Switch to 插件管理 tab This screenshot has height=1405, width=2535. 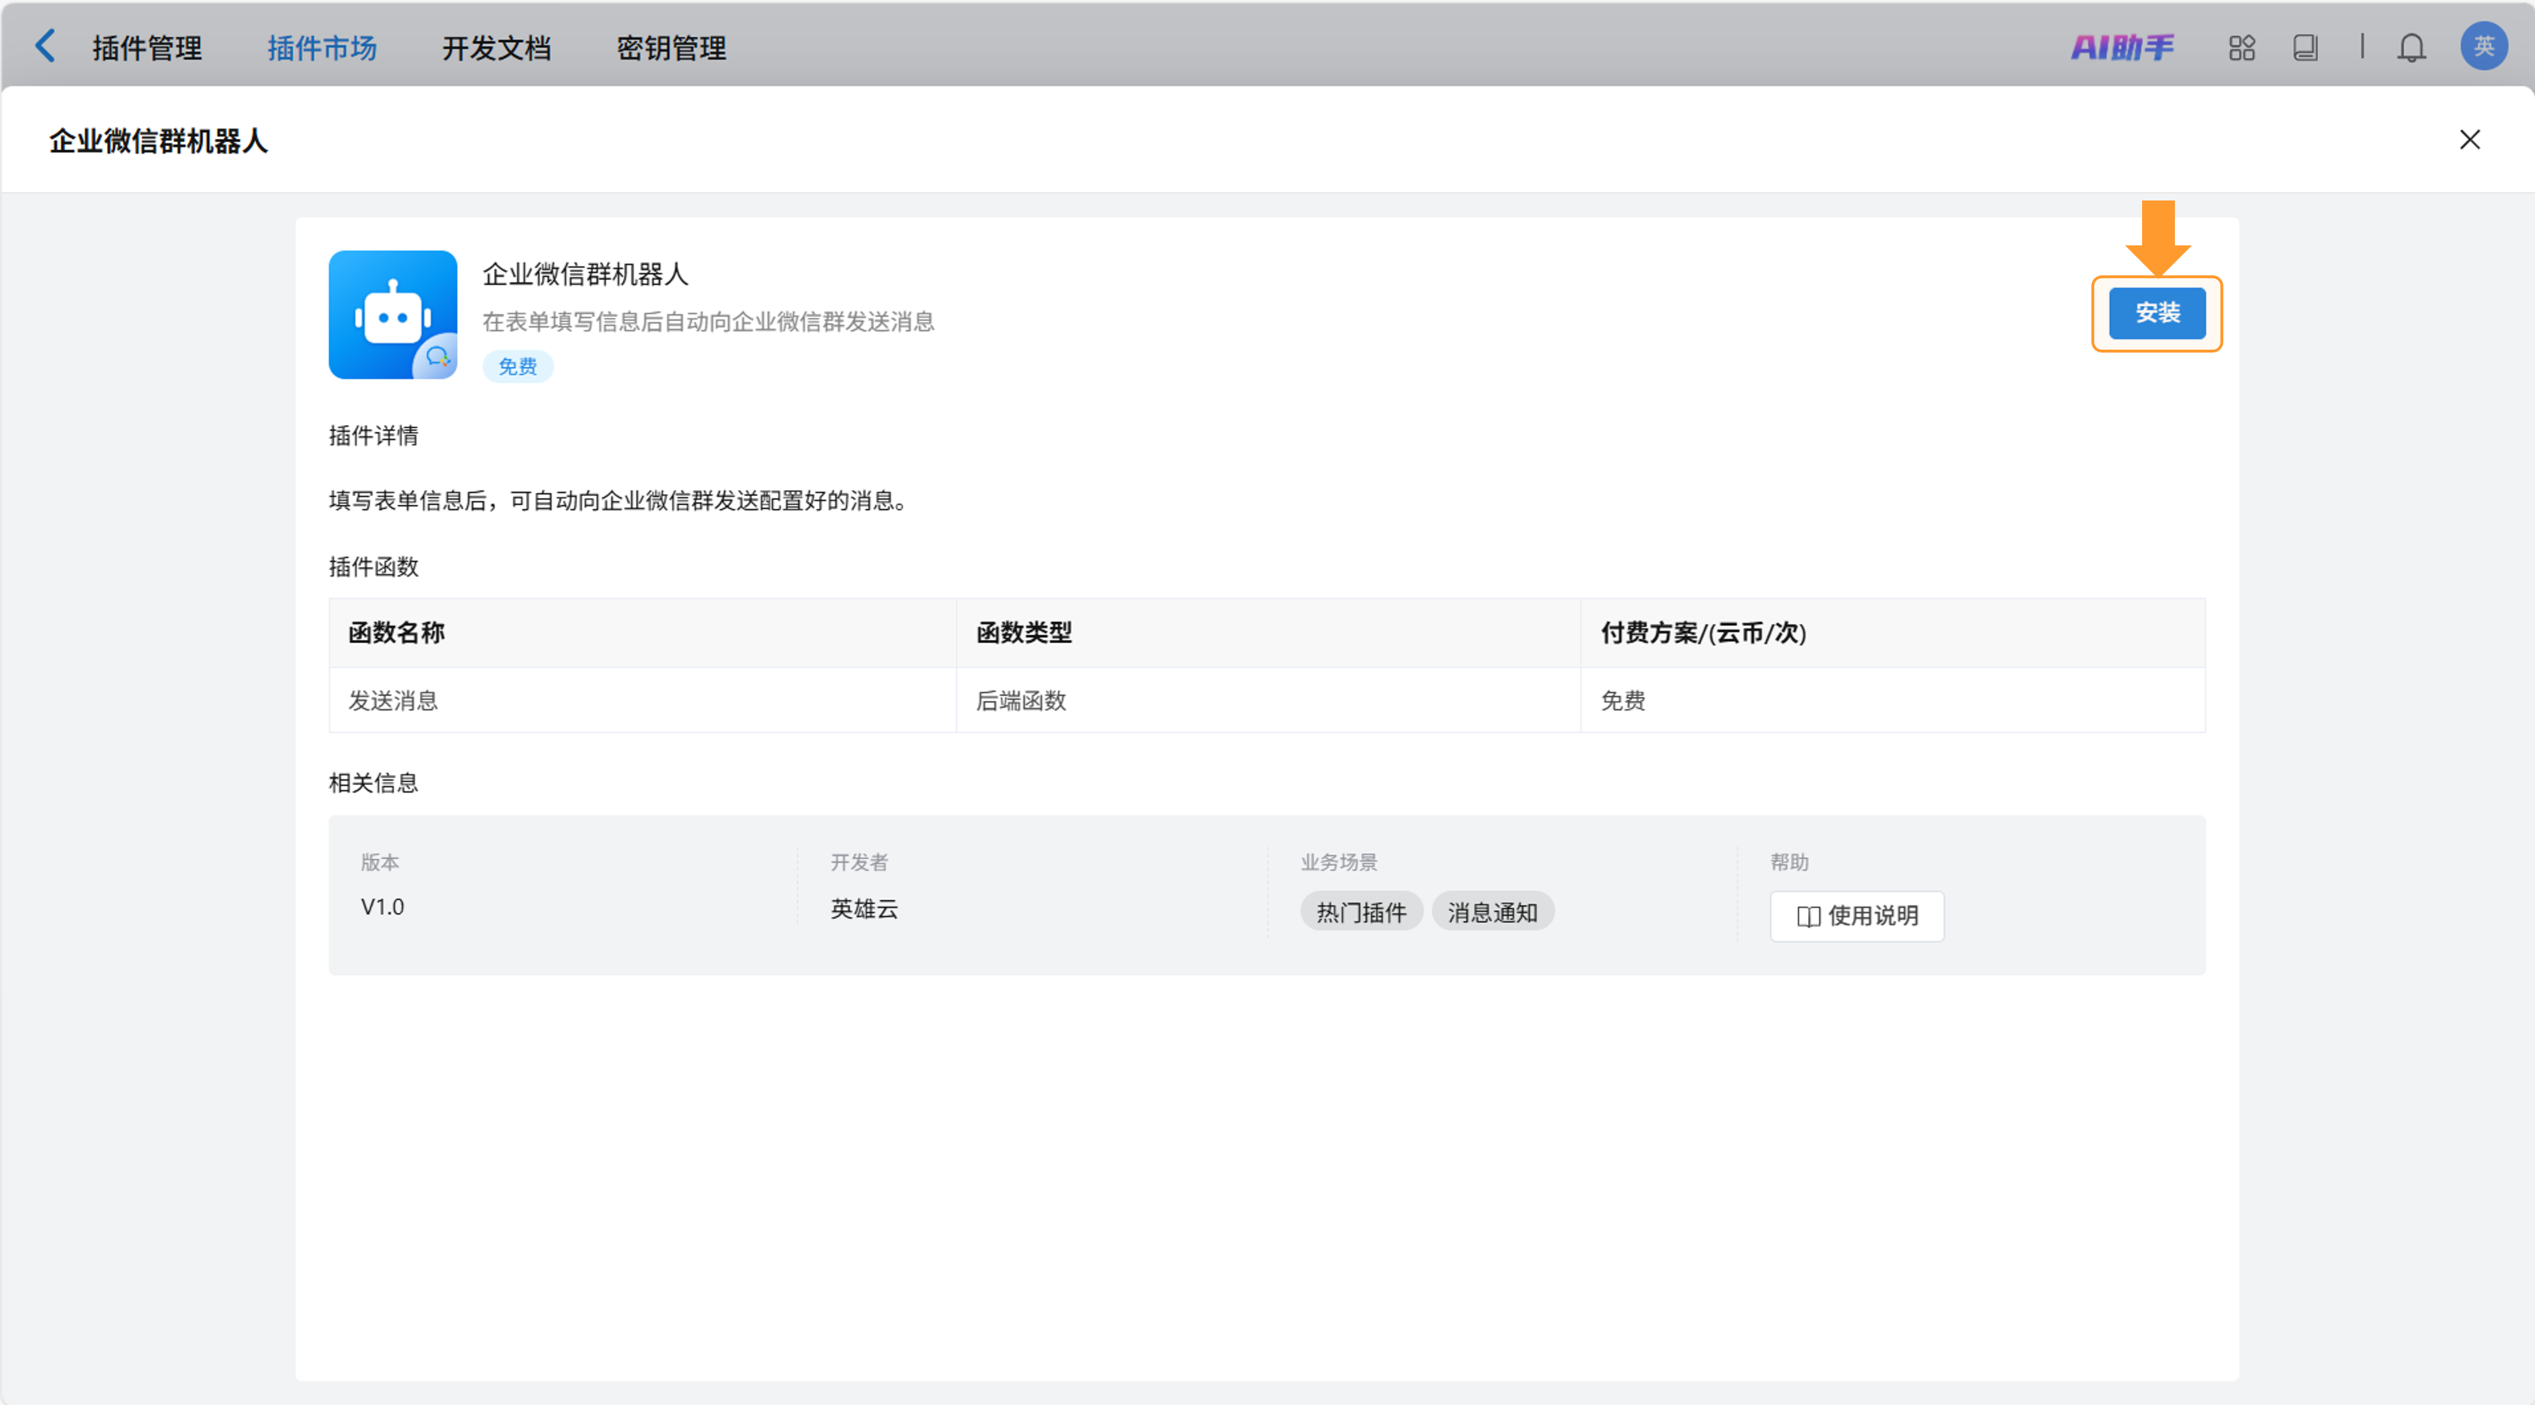147,48
